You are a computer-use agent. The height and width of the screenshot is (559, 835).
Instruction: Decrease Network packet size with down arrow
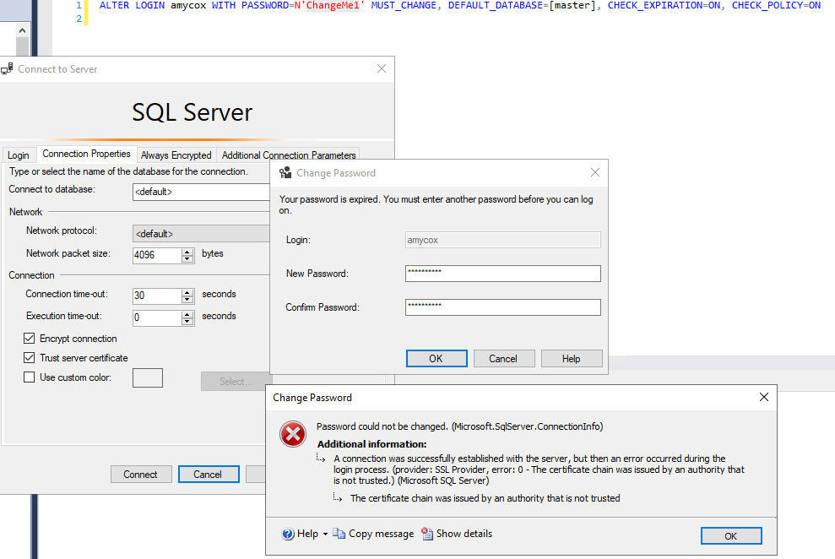click(187, 258)
